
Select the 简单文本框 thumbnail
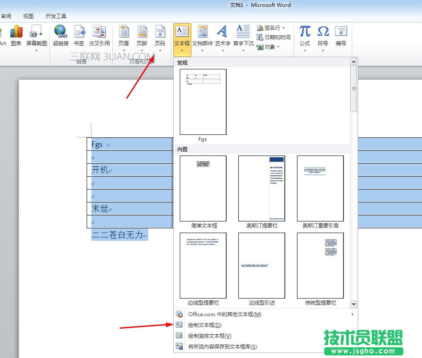click(203, 188)
